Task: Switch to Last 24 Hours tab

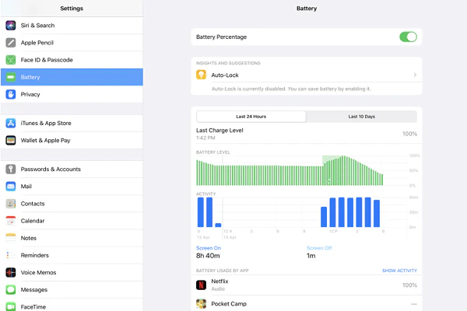Action: [251, 117]
